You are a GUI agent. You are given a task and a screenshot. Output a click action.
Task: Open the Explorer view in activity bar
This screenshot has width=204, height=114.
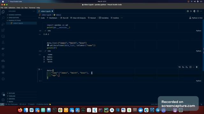pos(3,12)
